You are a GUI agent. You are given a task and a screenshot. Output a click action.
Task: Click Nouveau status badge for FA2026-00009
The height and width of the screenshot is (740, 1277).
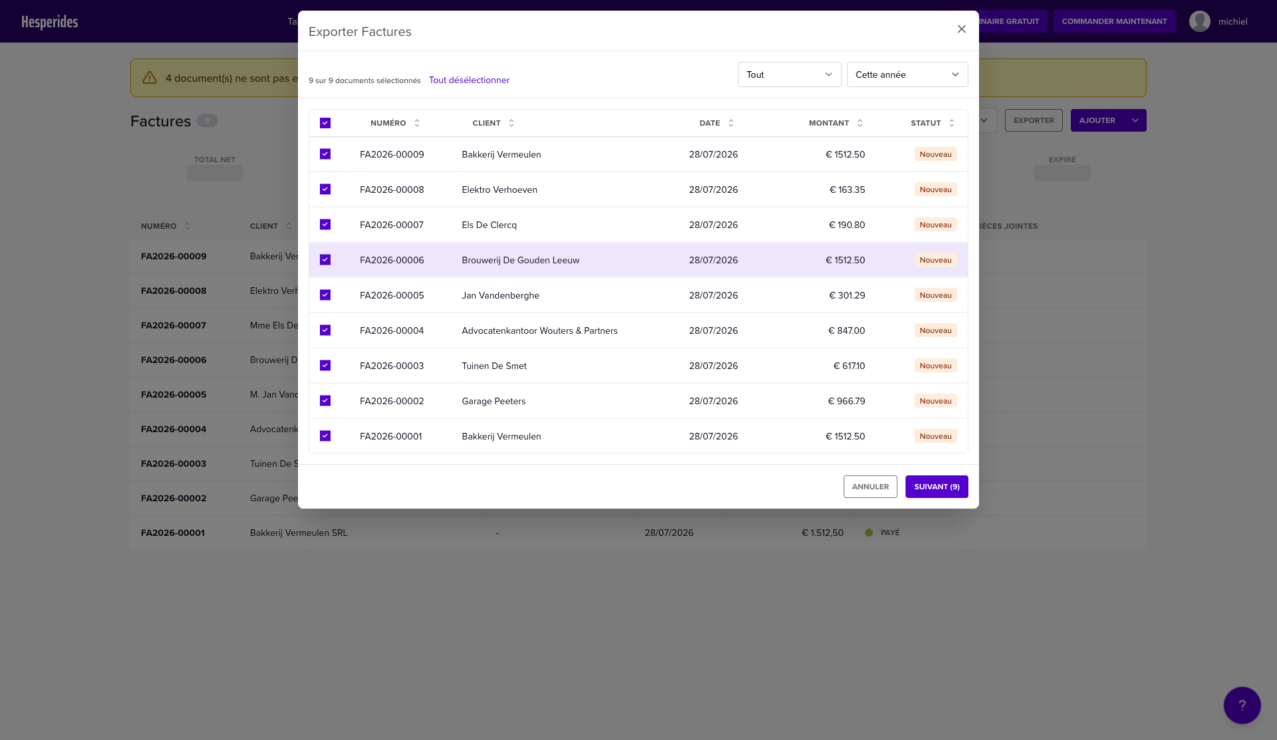pos(935,154)
